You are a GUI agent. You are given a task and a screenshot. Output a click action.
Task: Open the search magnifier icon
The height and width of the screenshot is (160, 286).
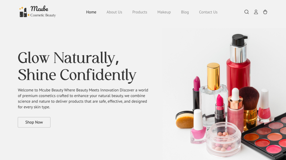(x=246, y=12)
